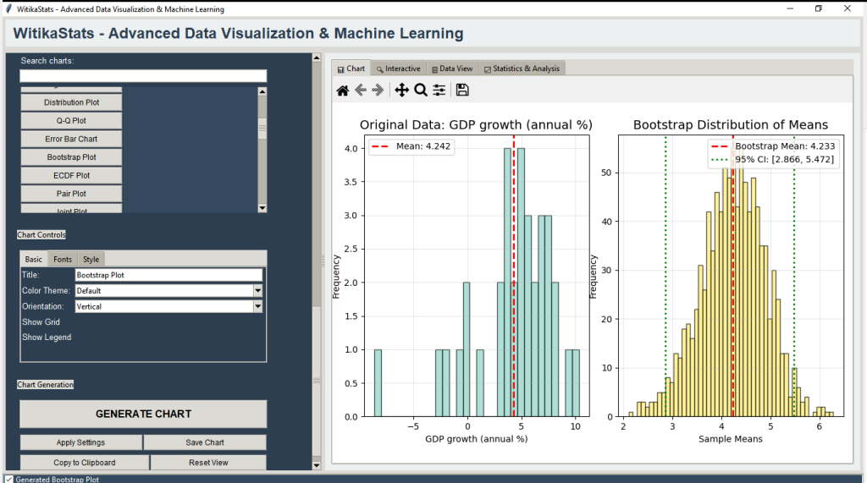Open the Color Theme dropdown
The image size is (867, 483).
(x=257, y=291)
